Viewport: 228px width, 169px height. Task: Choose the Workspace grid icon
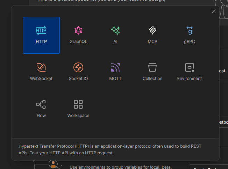[78, 104]
